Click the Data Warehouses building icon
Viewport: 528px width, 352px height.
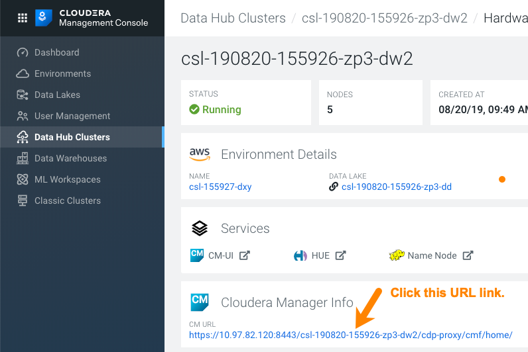[x=23, y=158]
